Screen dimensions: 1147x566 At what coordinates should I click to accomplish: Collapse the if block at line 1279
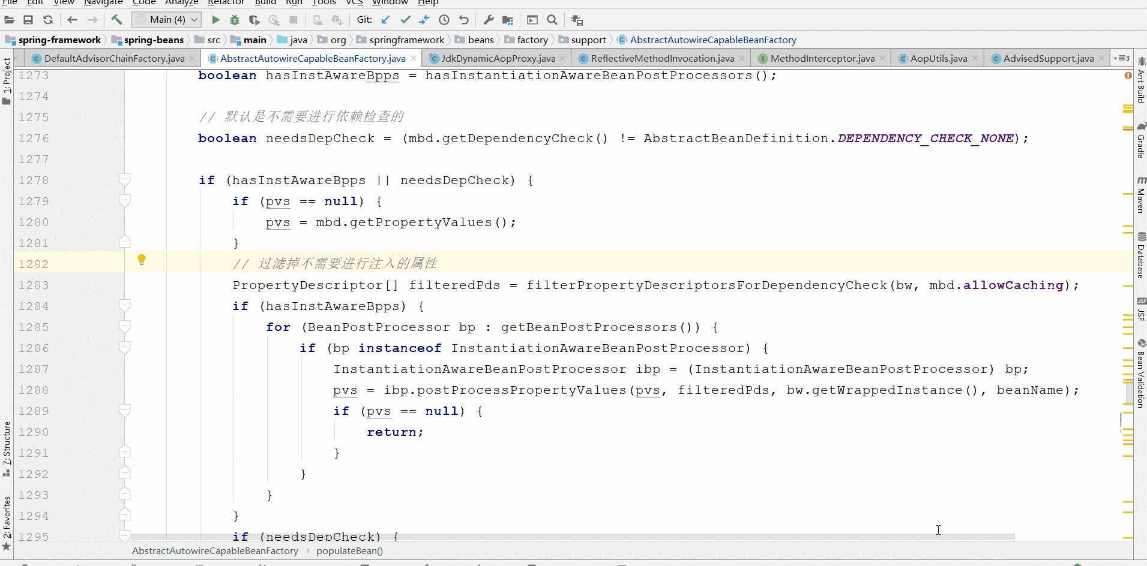pos(125,201)
